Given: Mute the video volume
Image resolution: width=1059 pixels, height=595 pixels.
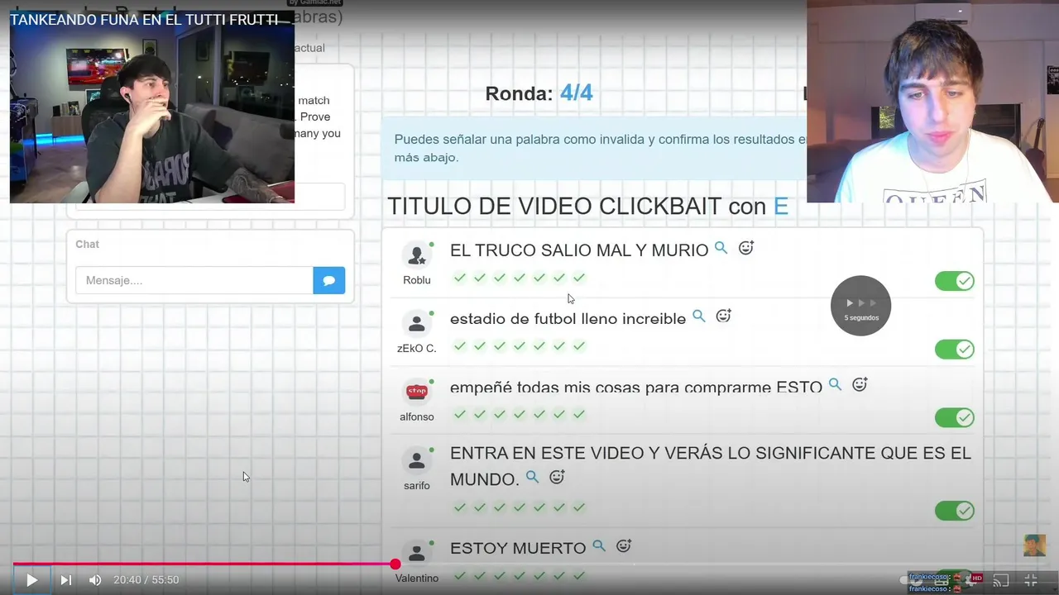Looking at the screenshot, I should click(95, 580).
